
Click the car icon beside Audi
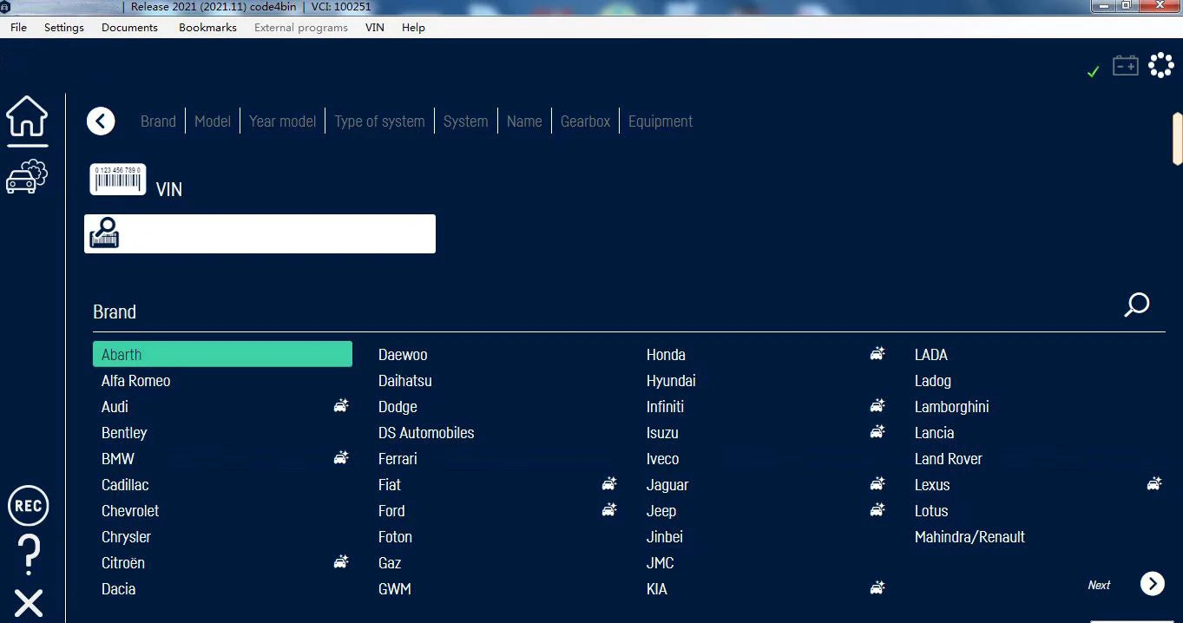(x=341, y=406)
